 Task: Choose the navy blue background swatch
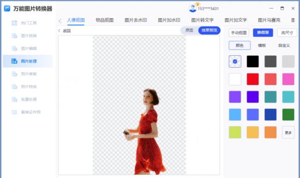[270, 115]
